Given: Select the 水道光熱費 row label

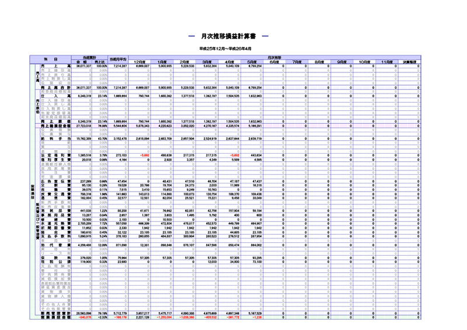Looking at the screenshot, I should coord(55,224).
